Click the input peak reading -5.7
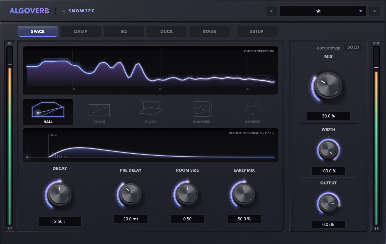Image resolution: width=386 pixels, height=244 pixels. (x=10, y=229)
